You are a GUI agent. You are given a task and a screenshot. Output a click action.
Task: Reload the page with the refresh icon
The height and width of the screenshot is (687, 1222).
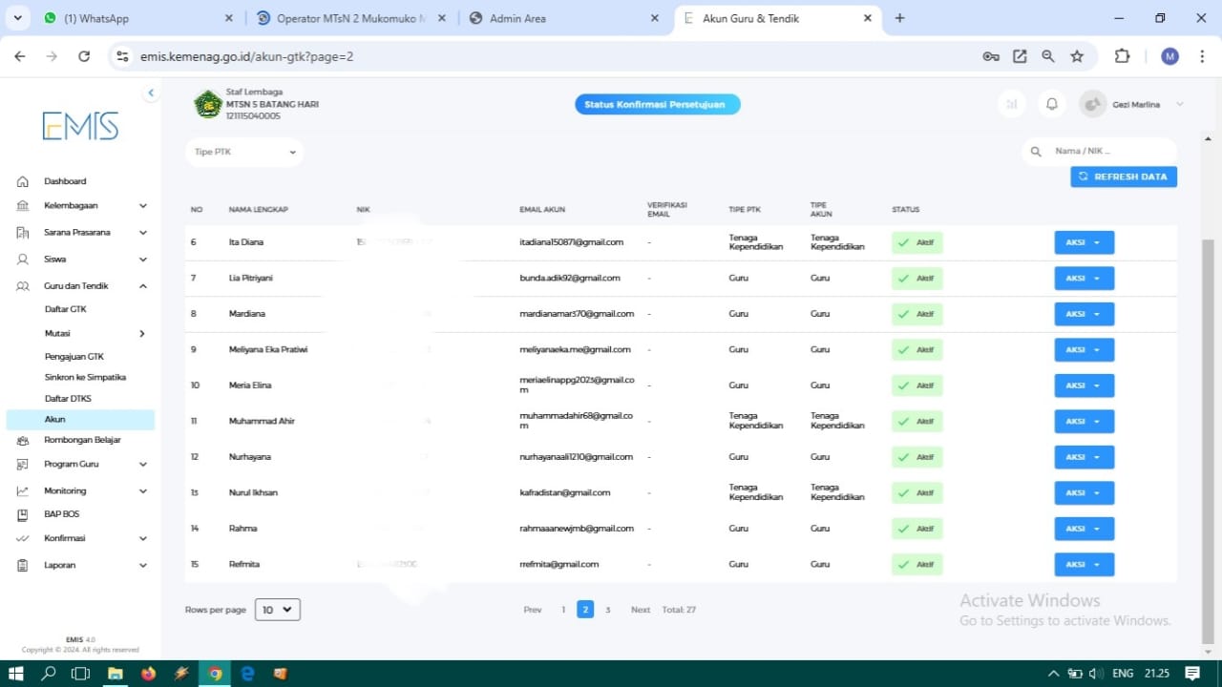[84, 56]
